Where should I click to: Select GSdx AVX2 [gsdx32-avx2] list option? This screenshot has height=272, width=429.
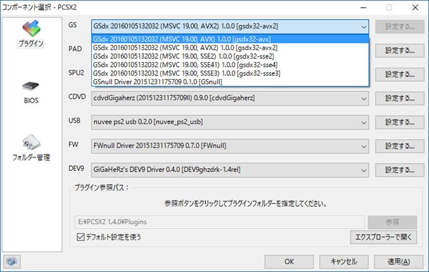[x=230, y=48]
